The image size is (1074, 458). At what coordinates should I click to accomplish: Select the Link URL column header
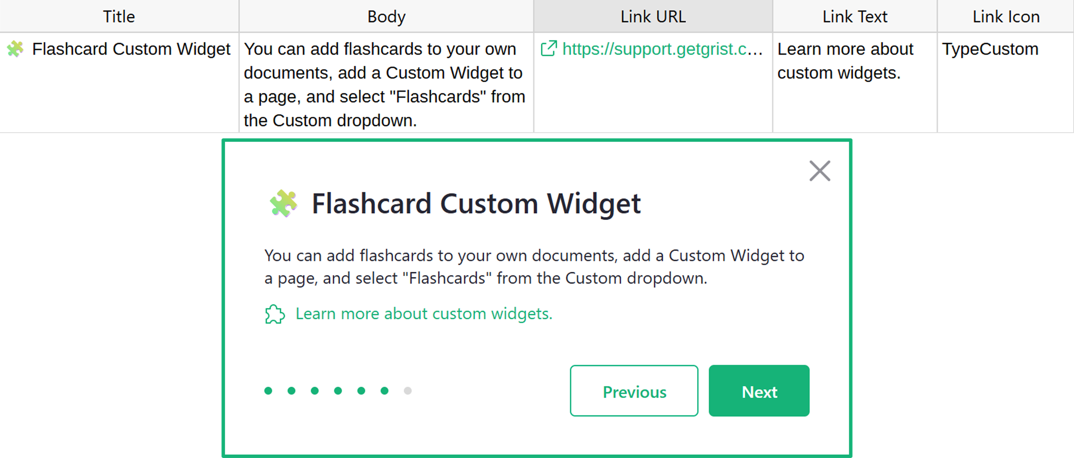coord(653,17)
